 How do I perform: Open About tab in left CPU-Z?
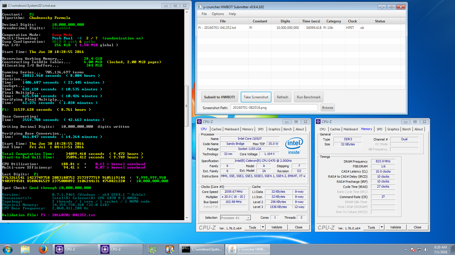[x=300, y=129]
